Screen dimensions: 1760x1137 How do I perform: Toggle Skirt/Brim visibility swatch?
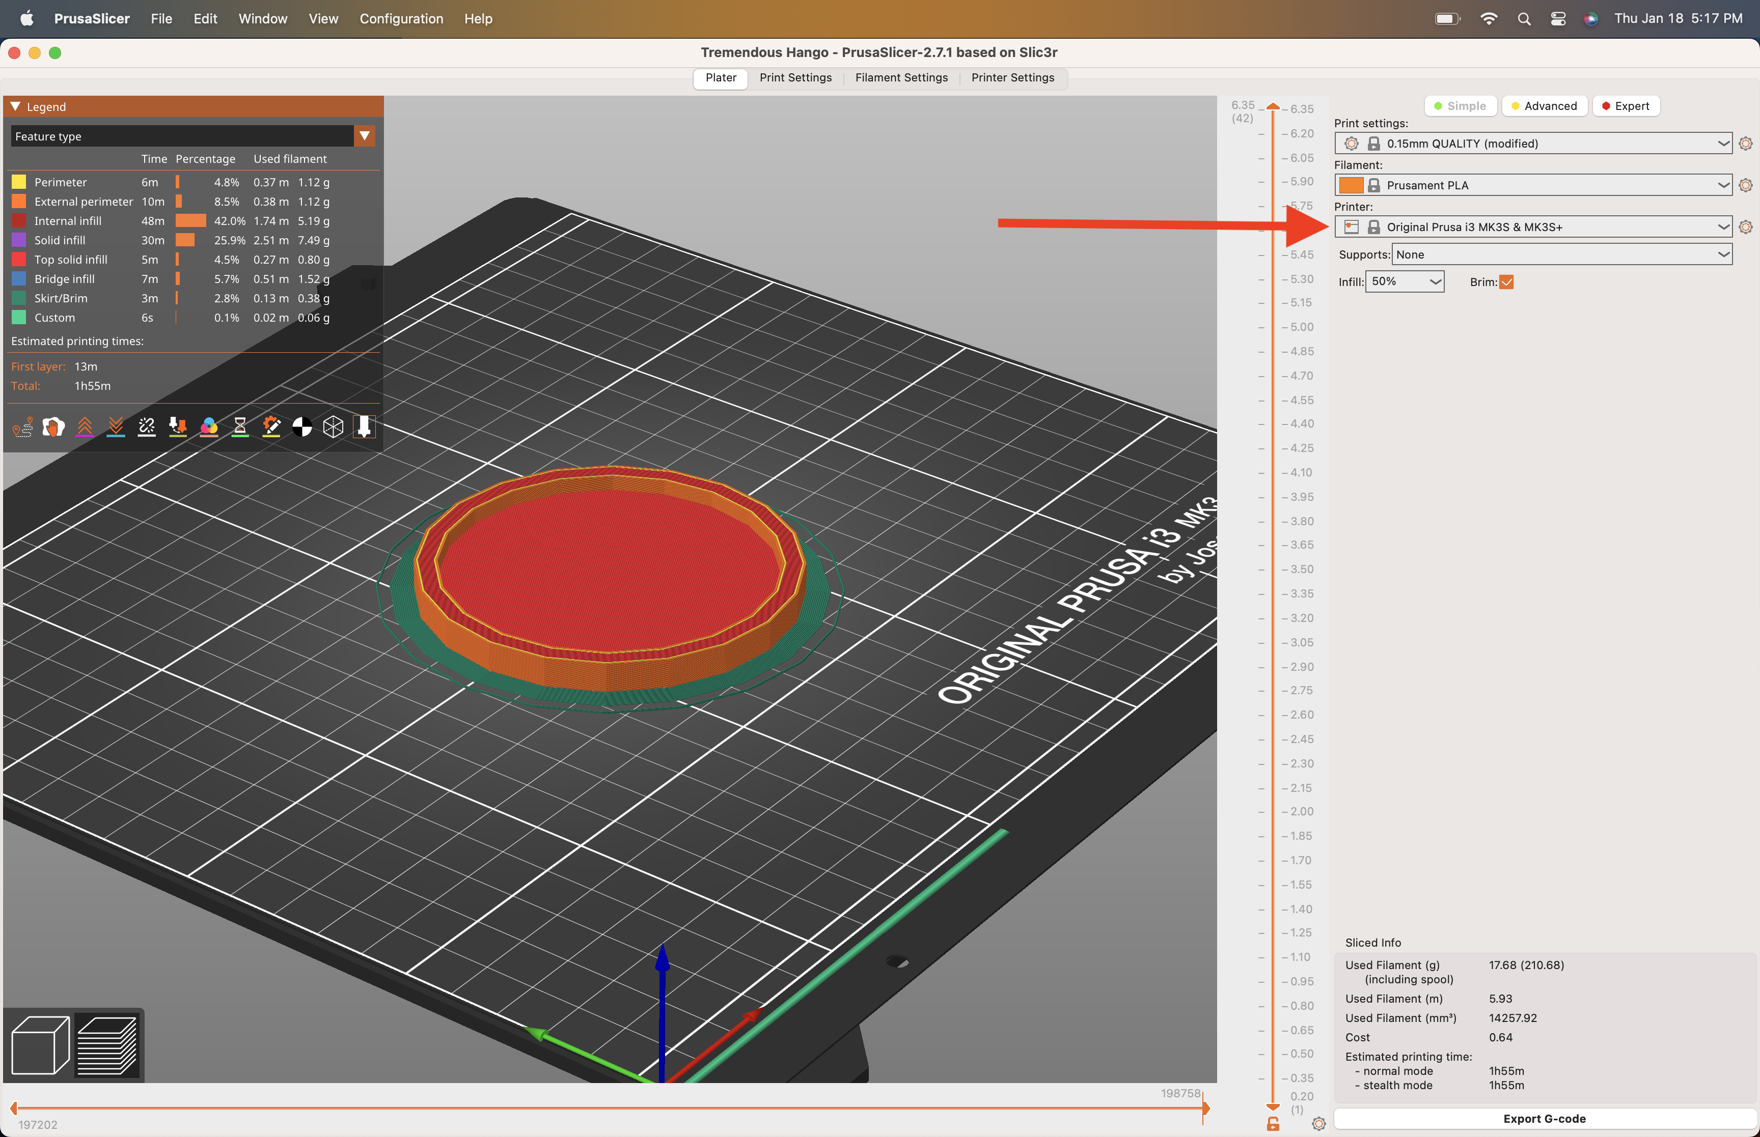click(x=19, y=298)
